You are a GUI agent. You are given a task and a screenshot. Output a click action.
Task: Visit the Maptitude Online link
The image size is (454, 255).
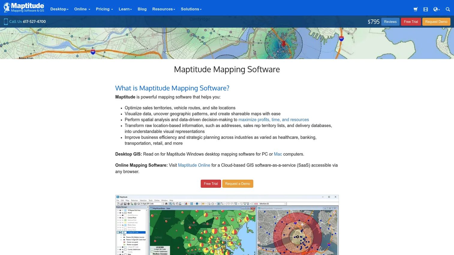coord(194,165)
